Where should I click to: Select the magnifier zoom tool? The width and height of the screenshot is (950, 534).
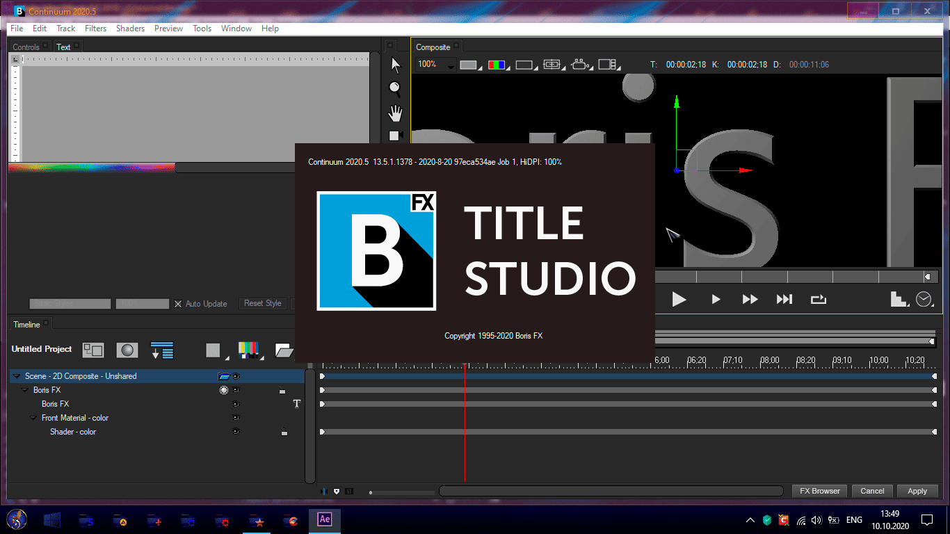click(x=395, y=88)
